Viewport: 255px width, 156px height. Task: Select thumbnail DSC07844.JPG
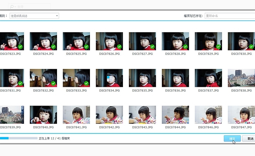click(175, 115)
